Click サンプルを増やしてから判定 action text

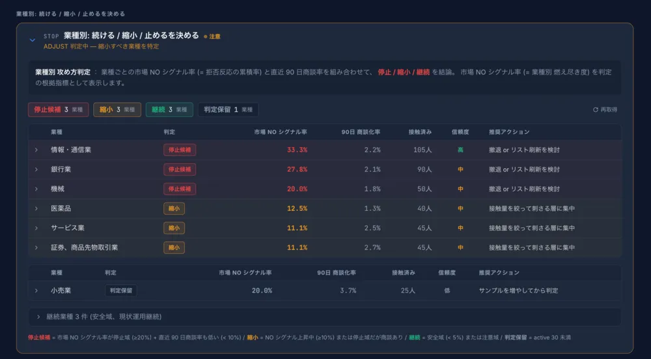click(x=518, y=291)
